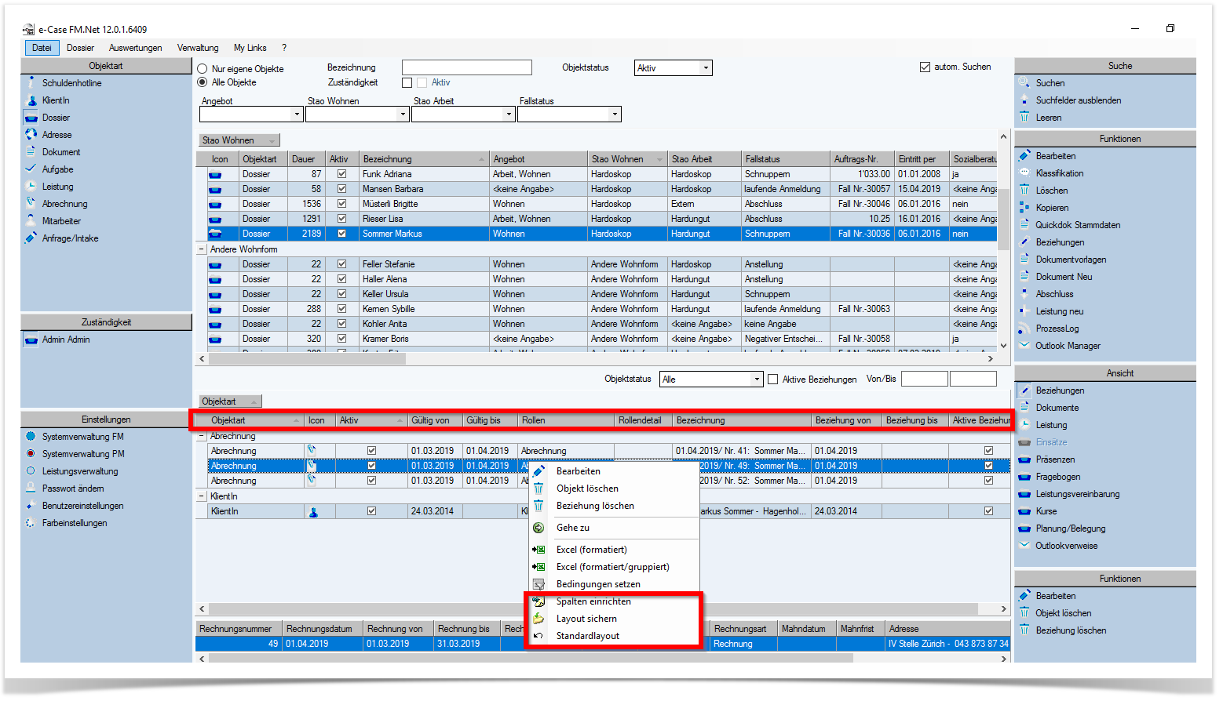The image size is (1223, 701).
Task: Open the Stao Wohnen filter dropdown
Action: pyautogui.click(x=403, y=114)
